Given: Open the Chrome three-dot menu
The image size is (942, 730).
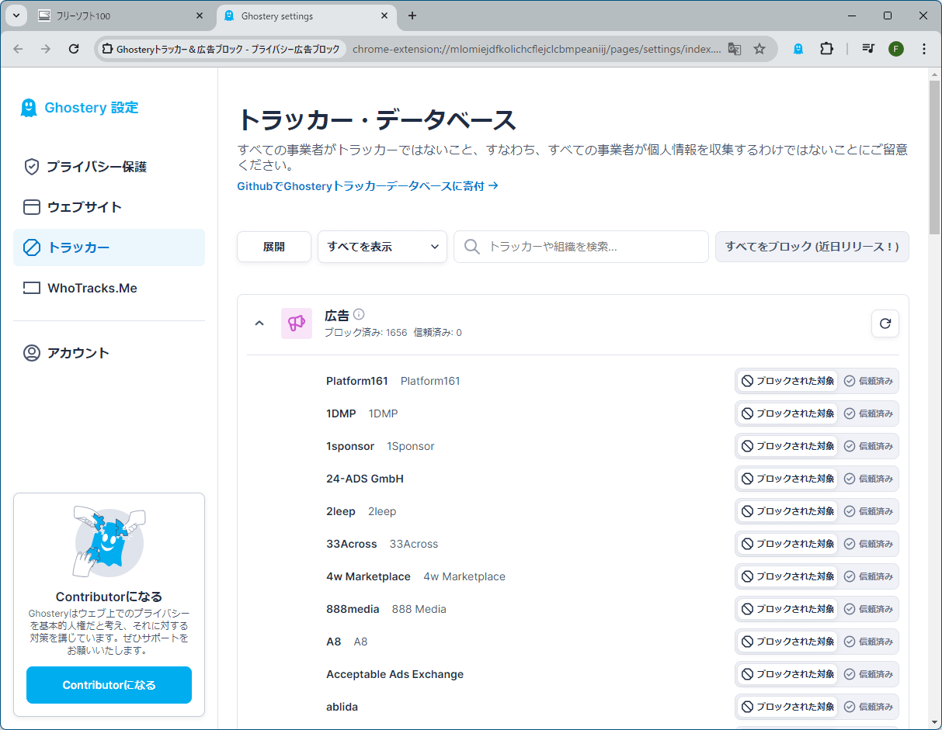Looking at the screenshot, I should [x=924, y=49].
